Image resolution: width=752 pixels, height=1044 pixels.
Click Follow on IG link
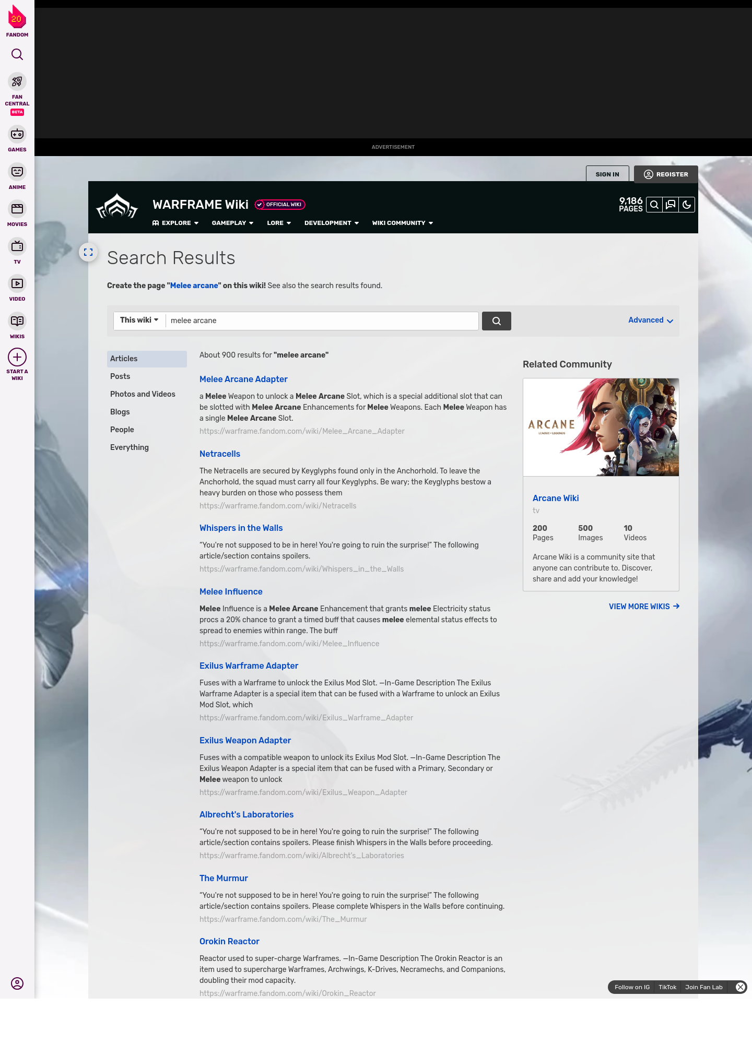pyautogui.click(x=632, y=987)
